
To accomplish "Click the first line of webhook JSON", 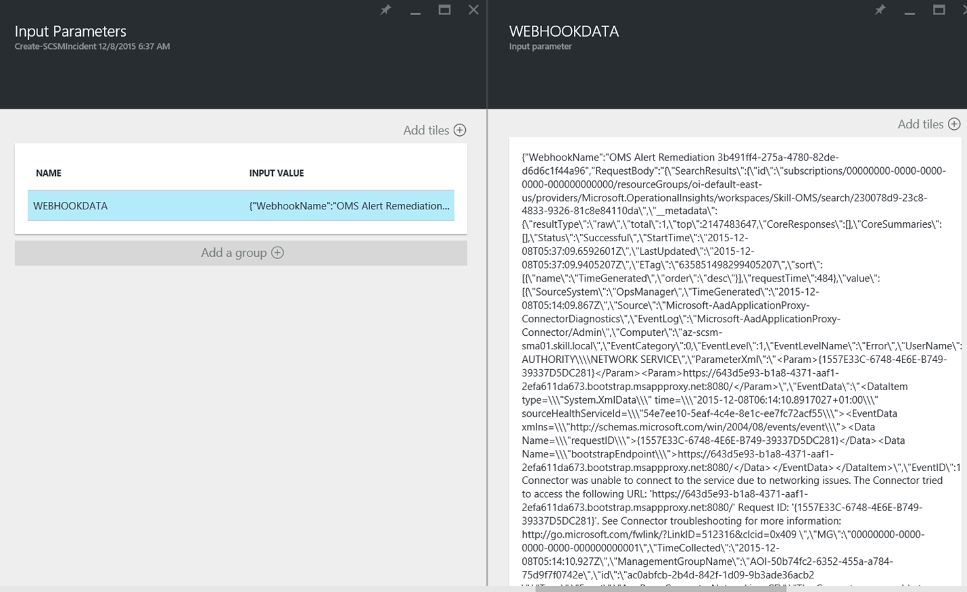I will (x=680, y=157).
